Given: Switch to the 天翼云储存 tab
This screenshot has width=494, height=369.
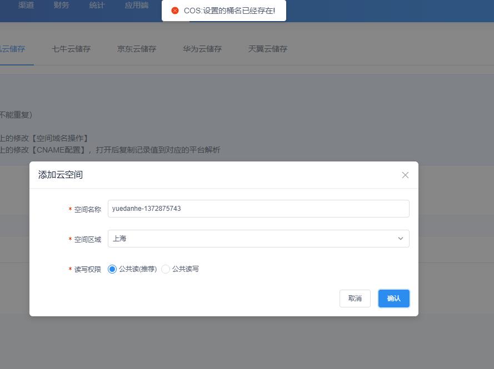Looking at the screenshot, I should point(268,49).
